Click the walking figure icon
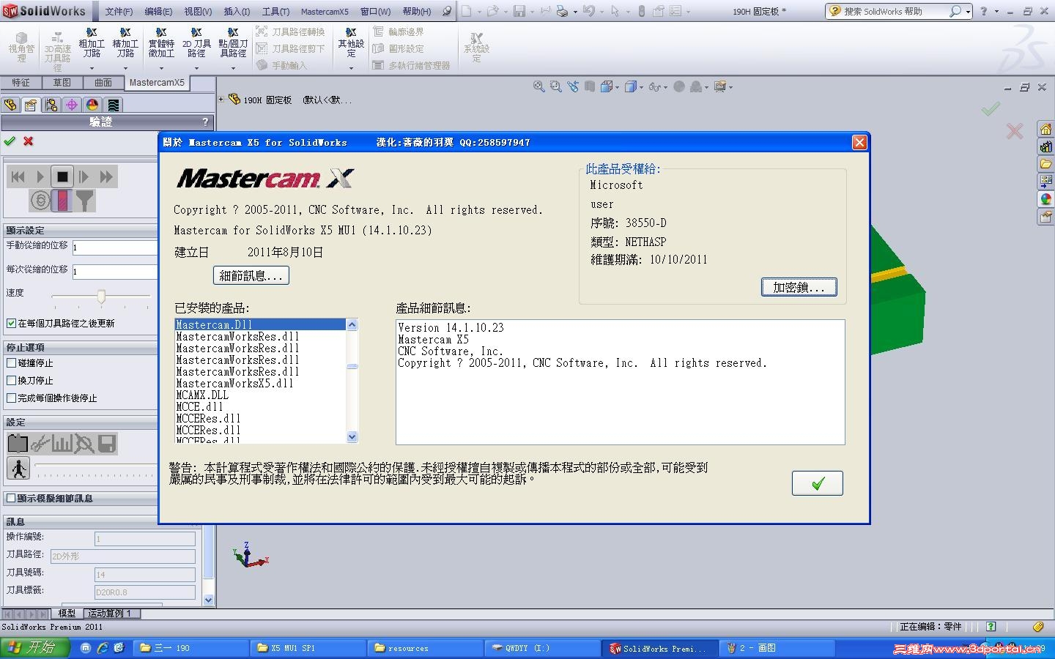This screenshot has width=1055, height=659. [x=18, y=468]
